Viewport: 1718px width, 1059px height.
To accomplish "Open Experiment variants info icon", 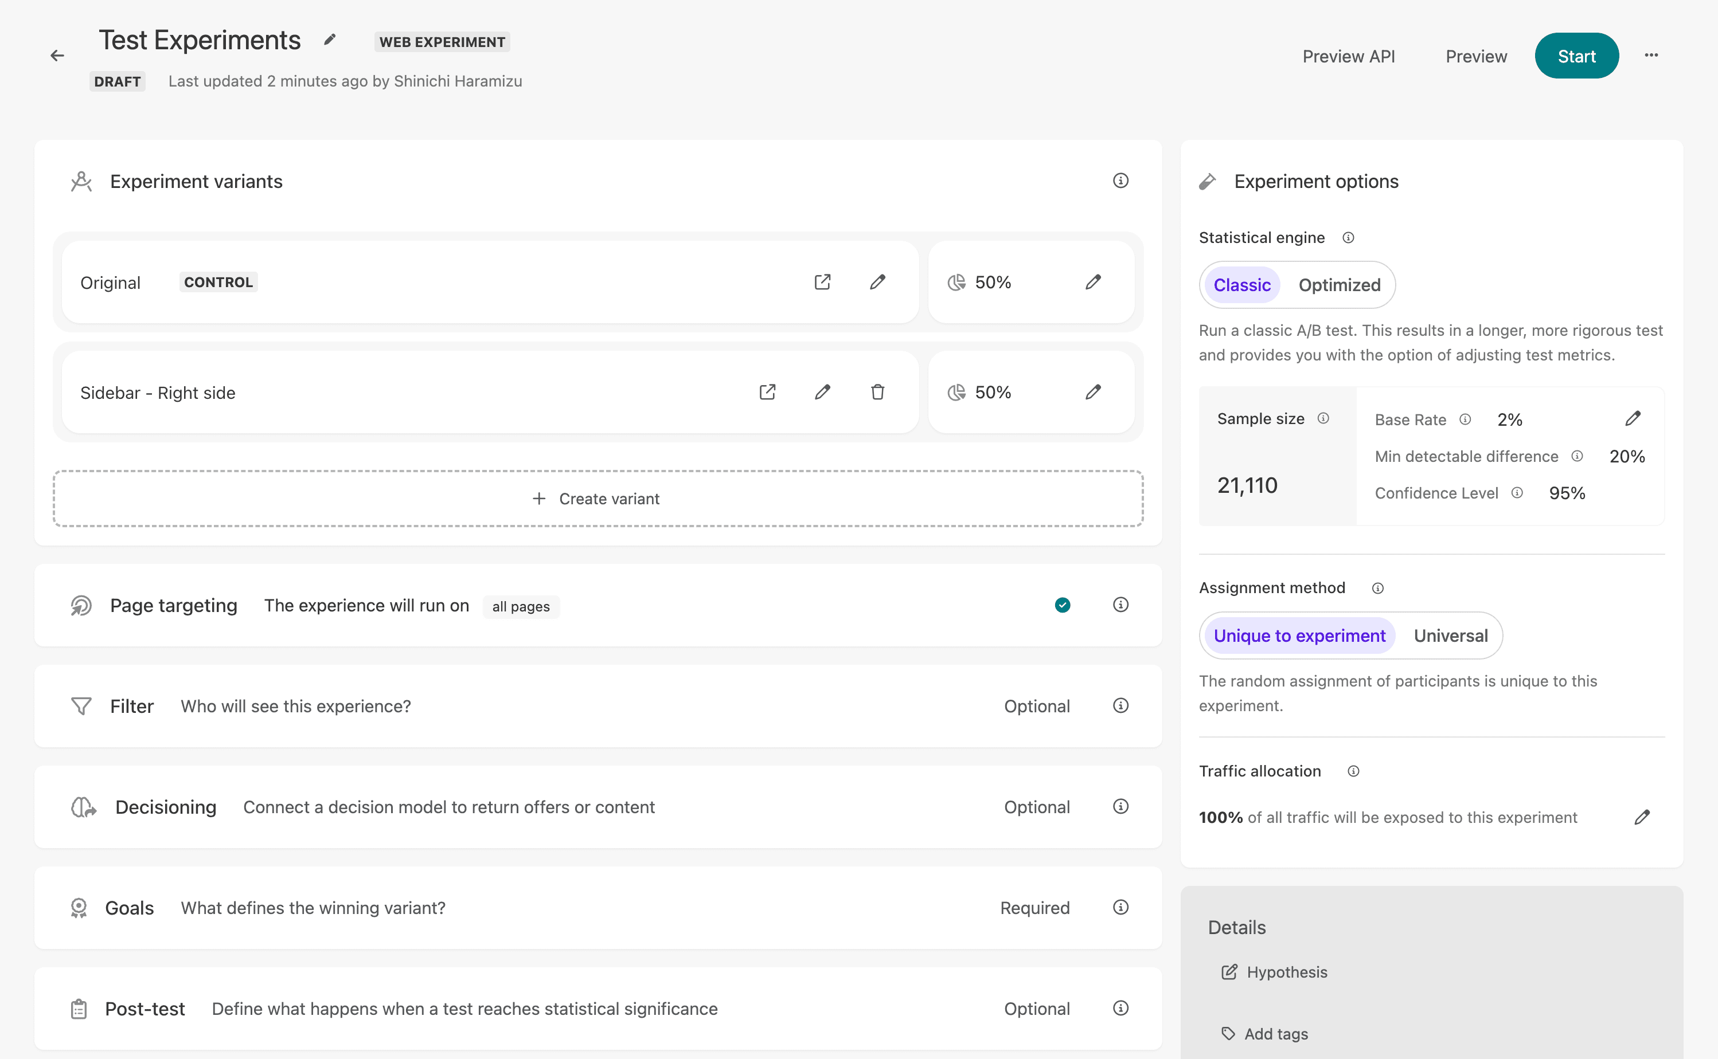I will pos(1120,181).
